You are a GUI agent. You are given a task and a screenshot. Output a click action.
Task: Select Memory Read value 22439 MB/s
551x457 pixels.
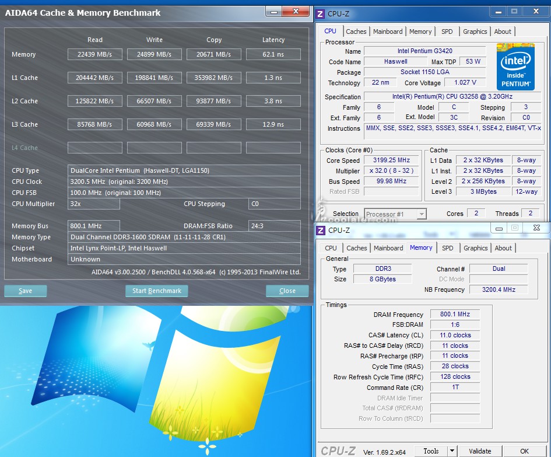(95, 54)
